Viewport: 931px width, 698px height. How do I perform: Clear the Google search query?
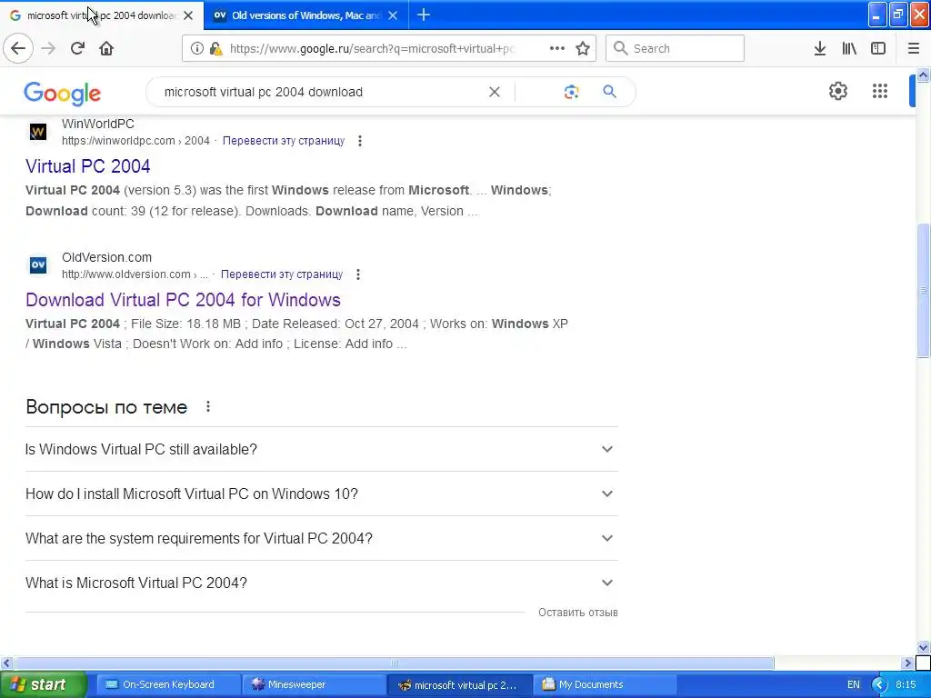pyautogui.click(x=494, y=92)
